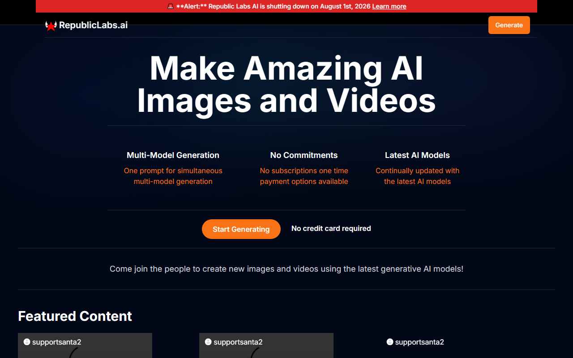
Task: Click the "Featured Content" section heading
Action: 75,316
